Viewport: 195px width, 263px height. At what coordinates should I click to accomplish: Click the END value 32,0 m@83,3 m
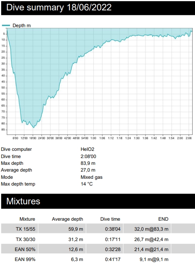[x=151, y=229]
